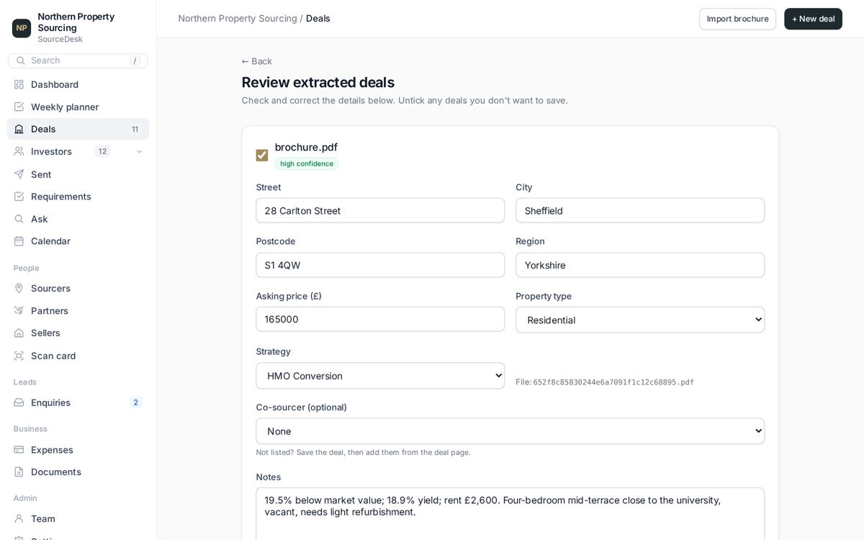Open Sellers in the sidebar
The width and height of the screenshot is (864, 540).
[x=78, y=333]
